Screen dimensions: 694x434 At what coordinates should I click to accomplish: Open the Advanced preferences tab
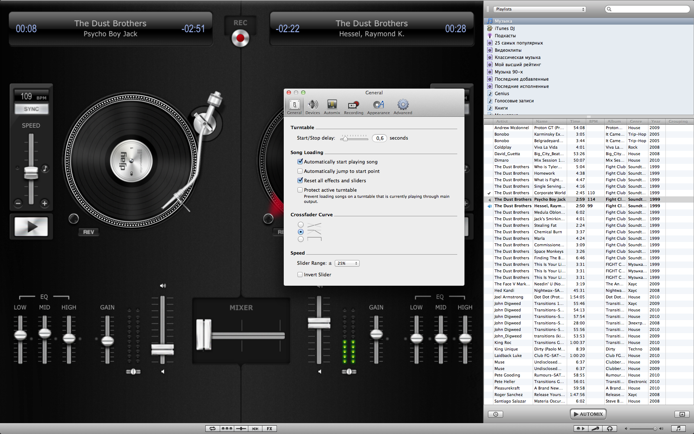pos(403,107)
